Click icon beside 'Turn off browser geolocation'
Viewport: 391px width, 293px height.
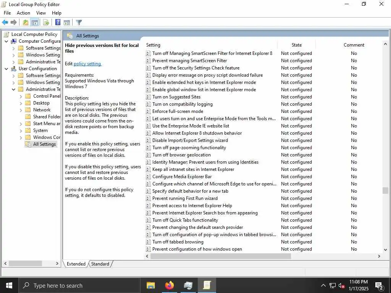pos(148,155)
